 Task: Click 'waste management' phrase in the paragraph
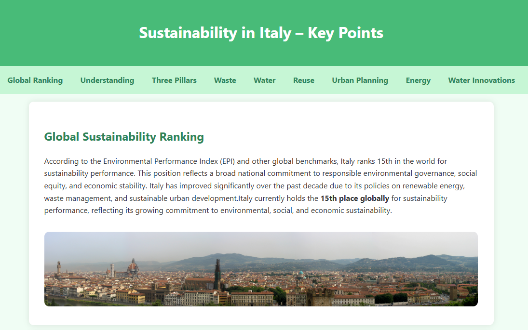(x=71, y=198)
